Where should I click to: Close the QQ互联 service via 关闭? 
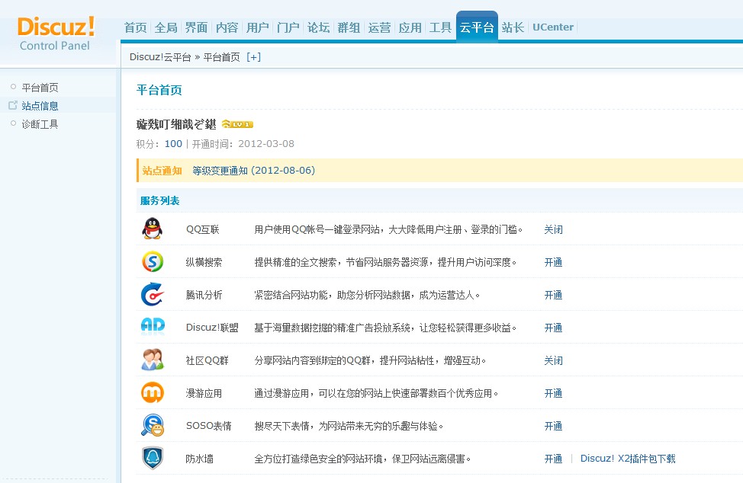pos(553,229)
